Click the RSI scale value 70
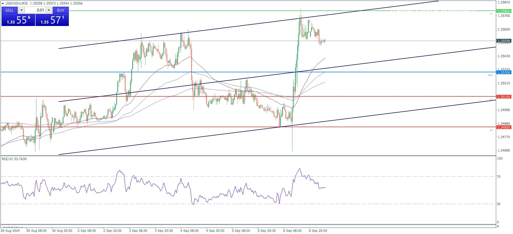This screenshot has width=513, height=234. pyautogui.click(x=499, y=177)
